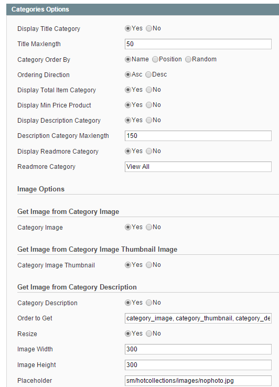Turn off Display Description Category
Screen dimensions: 279x387
[x=148, y=120]
